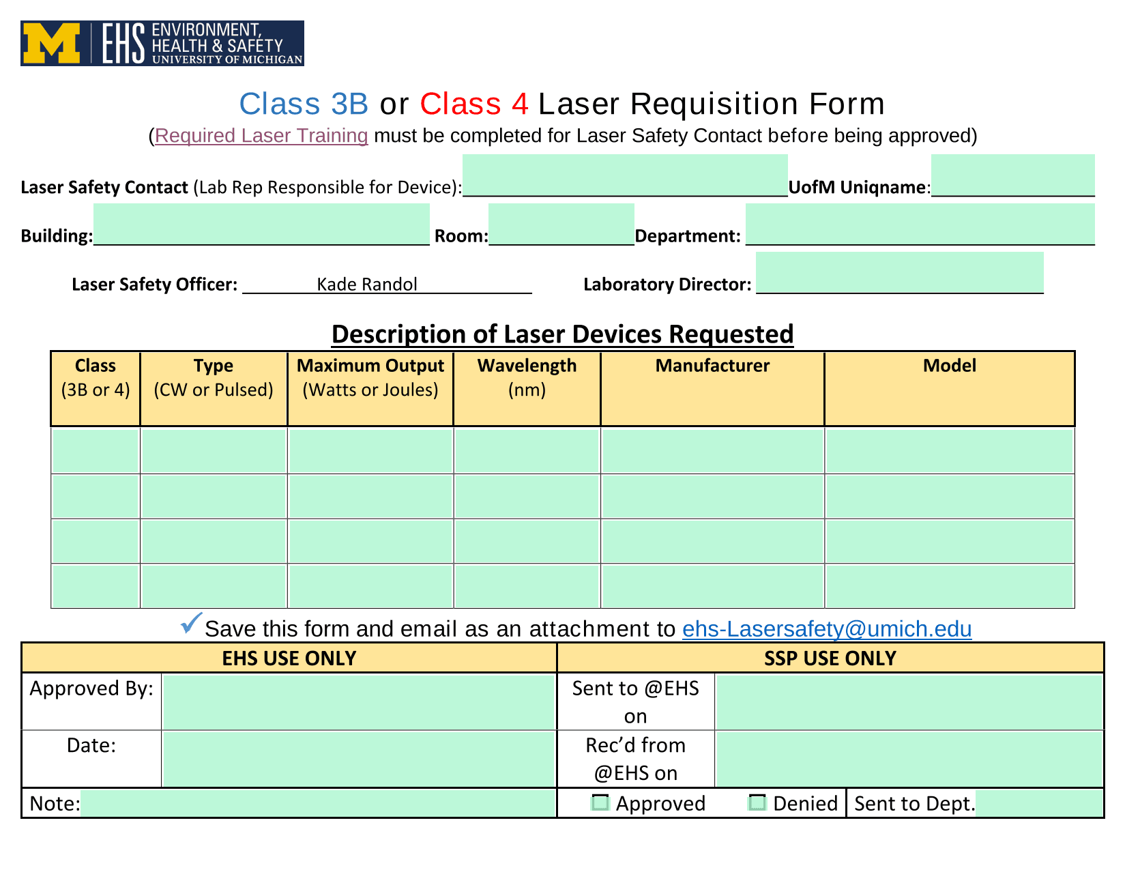Click the Laboratory Director input field

pos(900,272)
